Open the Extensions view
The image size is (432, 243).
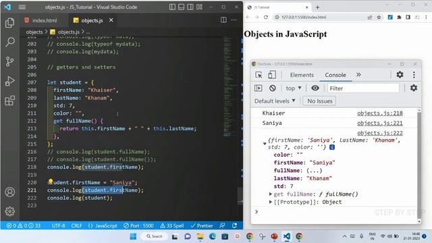(10, 101)
